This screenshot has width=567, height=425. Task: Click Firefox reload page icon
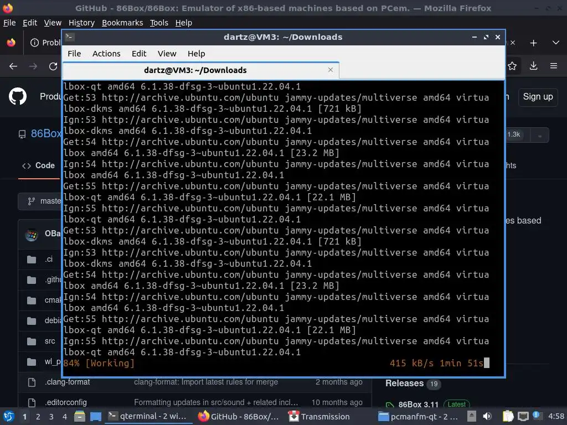[x=53, y=66]
